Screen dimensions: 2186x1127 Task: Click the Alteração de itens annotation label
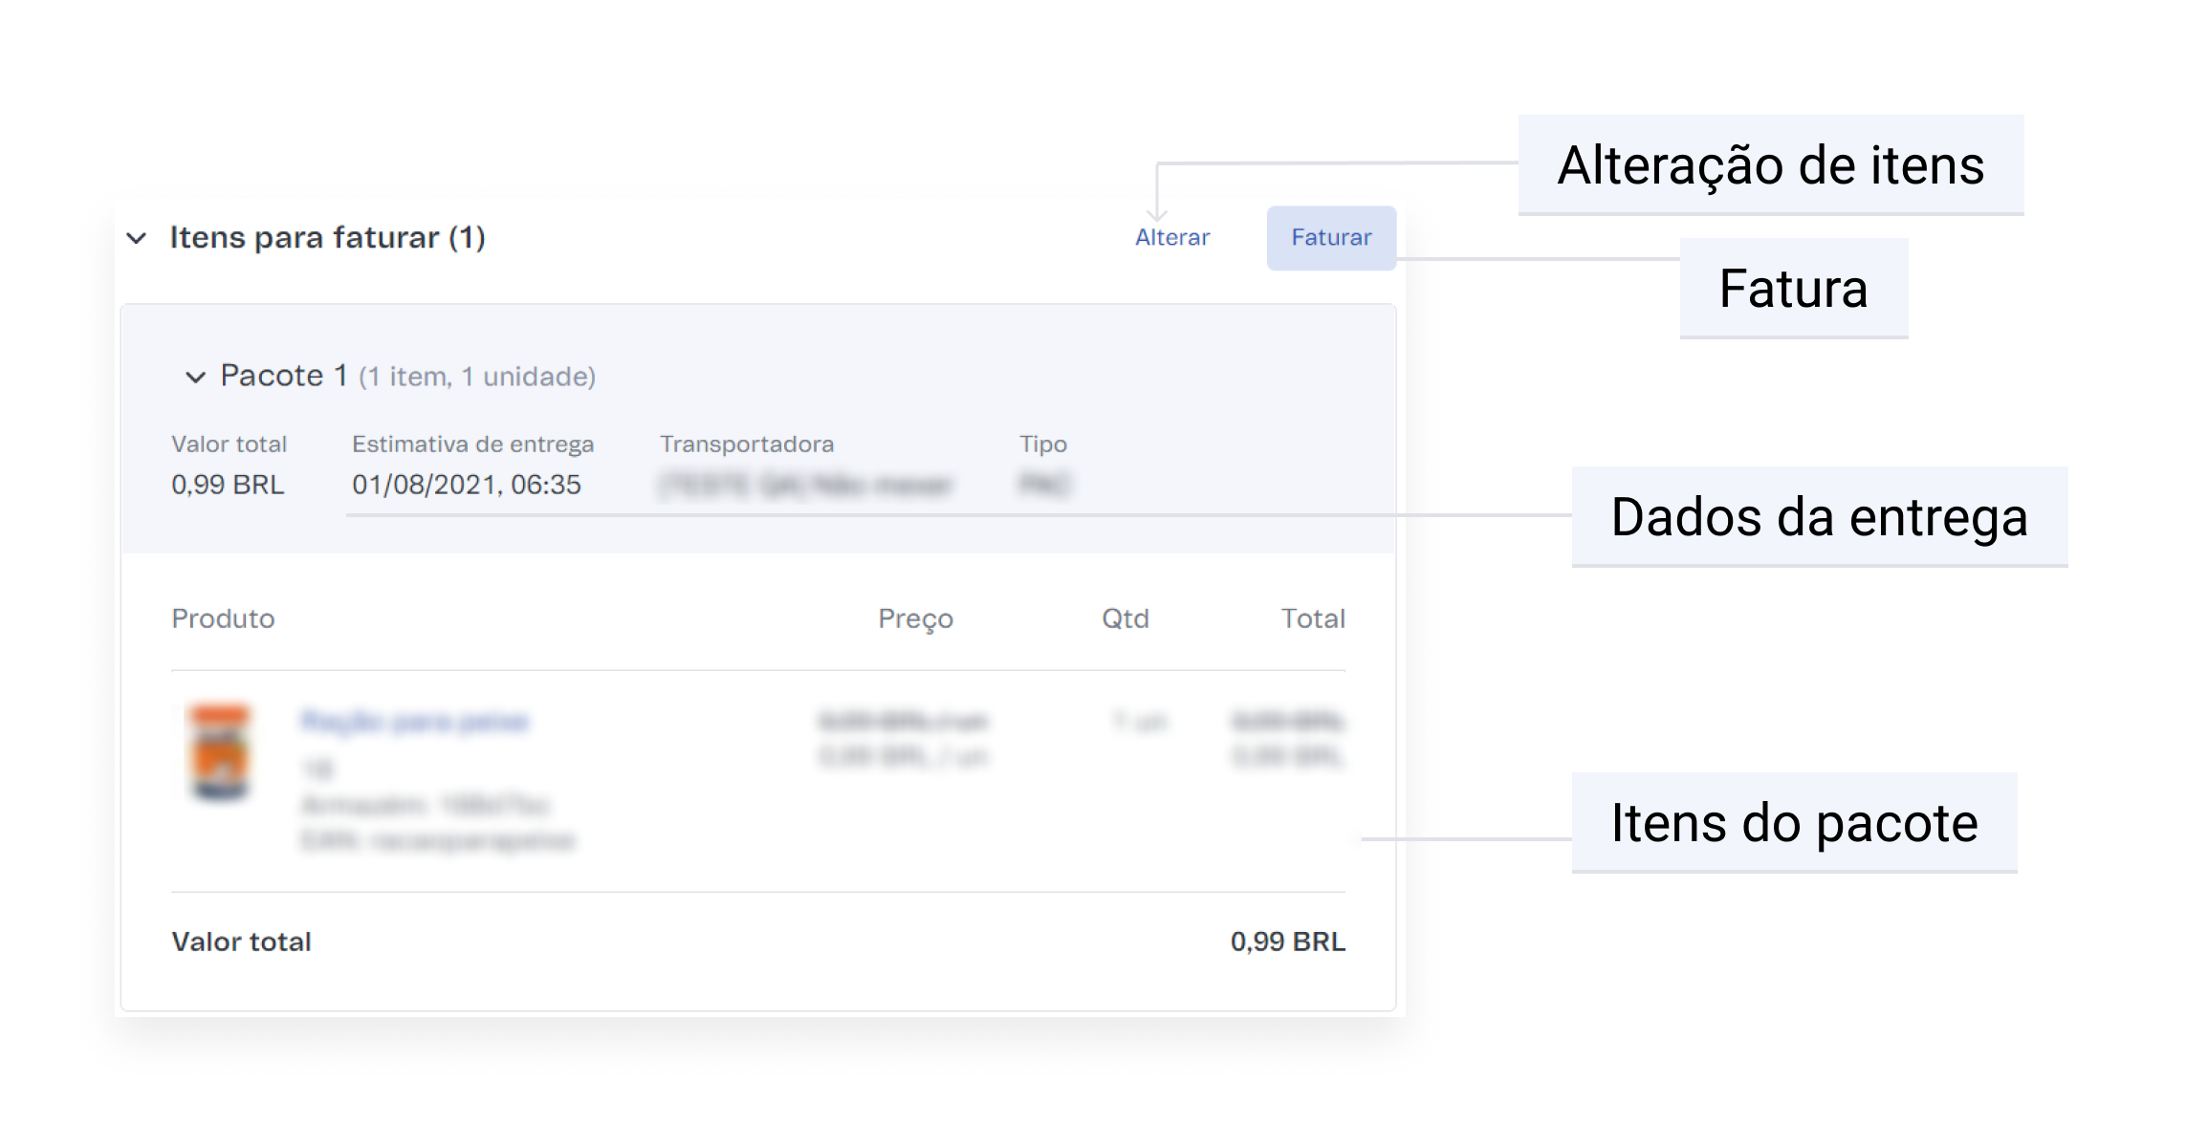tap(1770, 165)
